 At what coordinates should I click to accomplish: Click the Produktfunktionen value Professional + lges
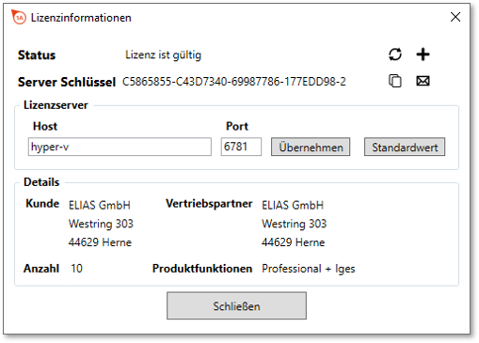pyautogui.click(x=309, y=269)
